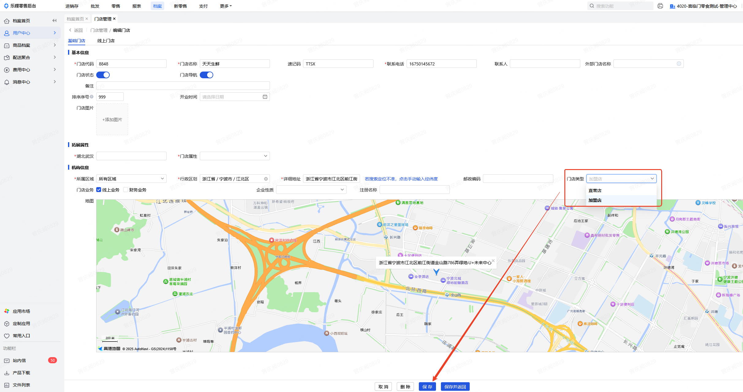The height and width of the screenshot is (392, 743).
Task: Select 直营店 from the 门店类型 list
Action: (x=595, y=190)
